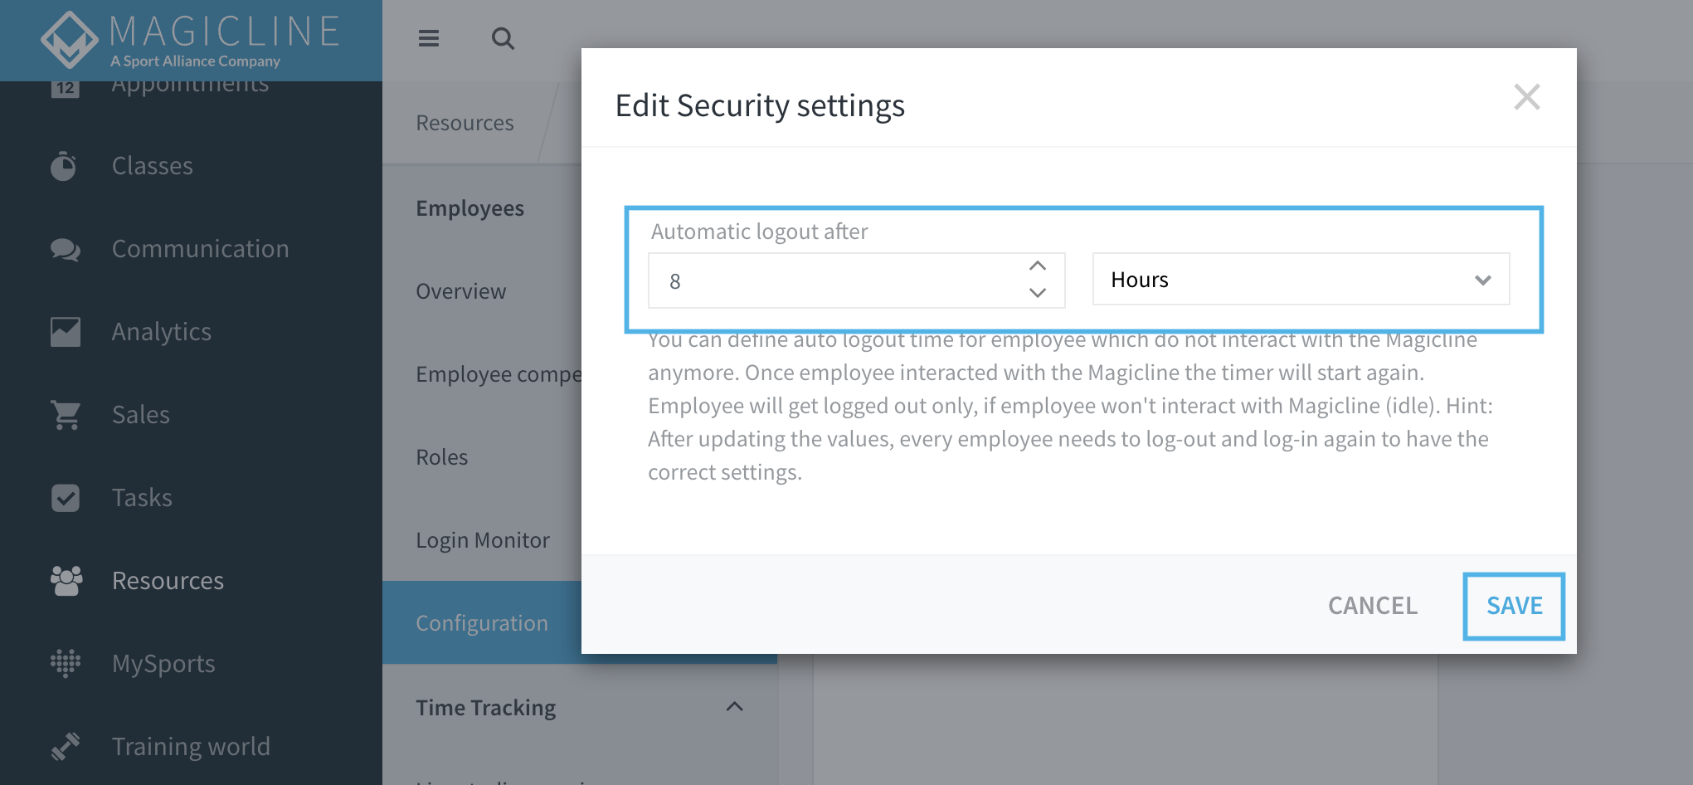Click the Classes stopwatch icon
The height and width of the screenshot is (785, 1693).
click(x=64, y=166)
